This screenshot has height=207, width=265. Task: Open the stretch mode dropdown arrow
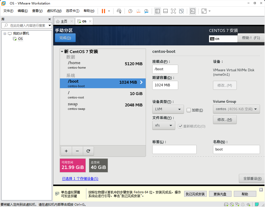pos(210,11)
